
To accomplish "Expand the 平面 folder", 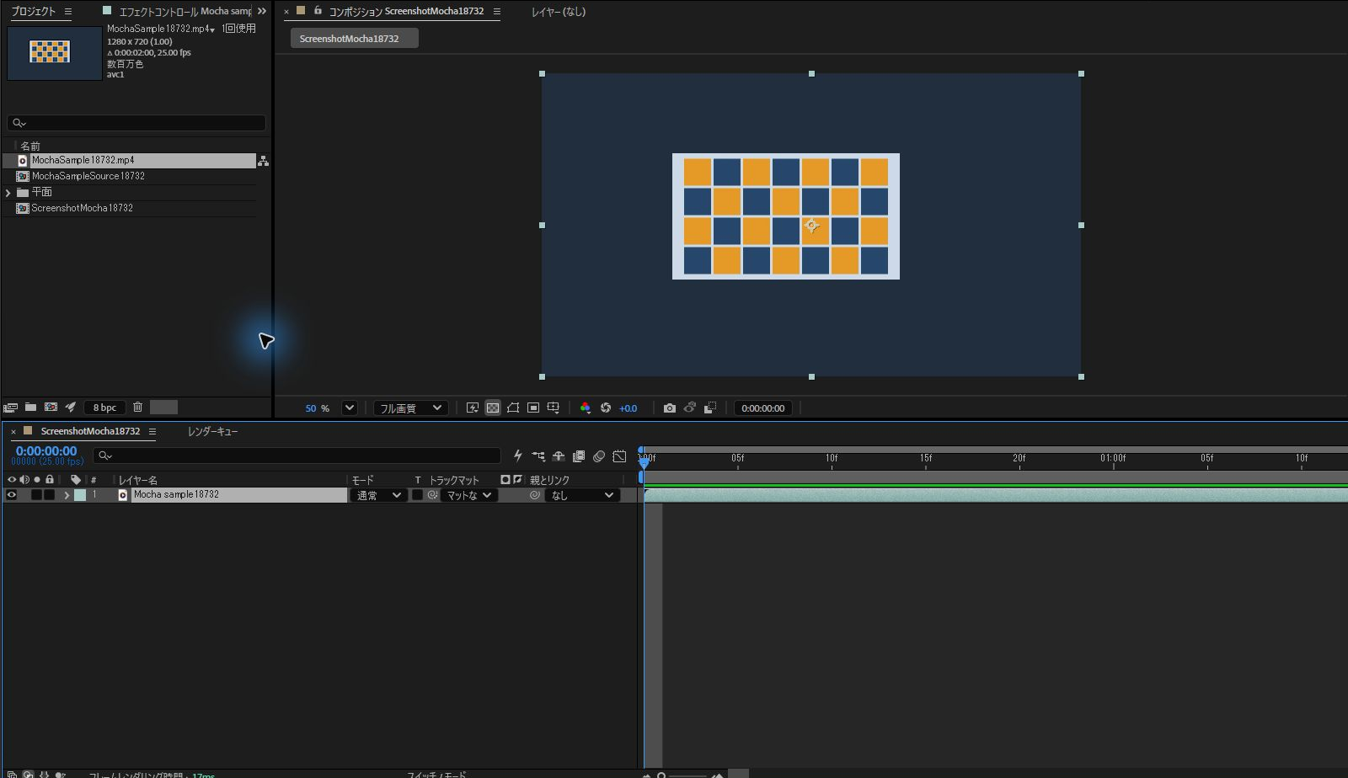I will click(8, 193).
